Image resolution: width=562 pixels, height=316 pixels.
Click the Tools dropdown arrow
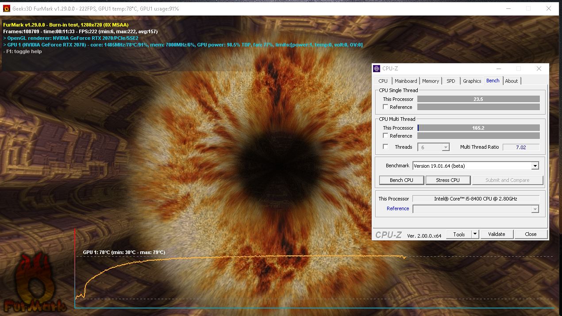pyautogui.click(x=475, y=234)
